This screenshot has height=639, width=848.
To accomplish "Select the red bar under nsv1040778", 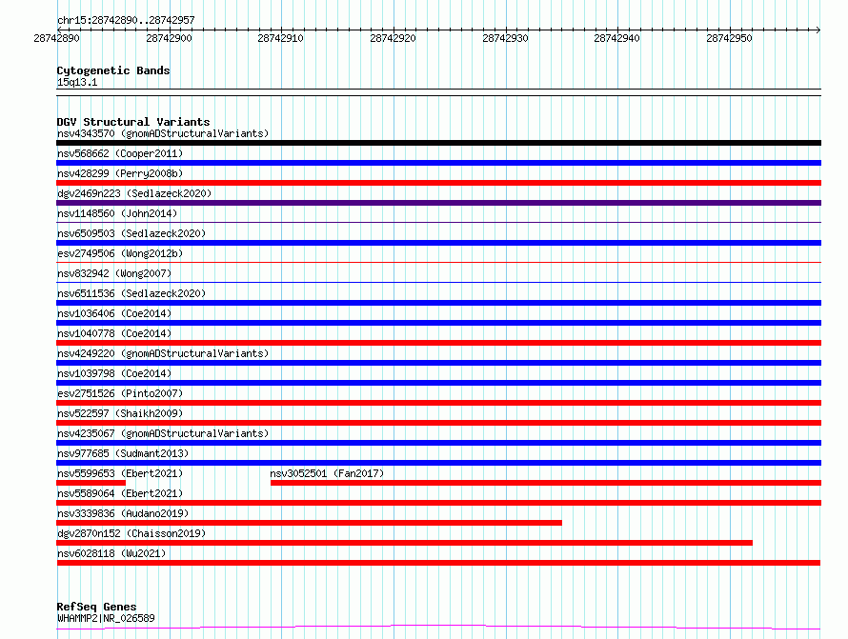I will [438, 343].
